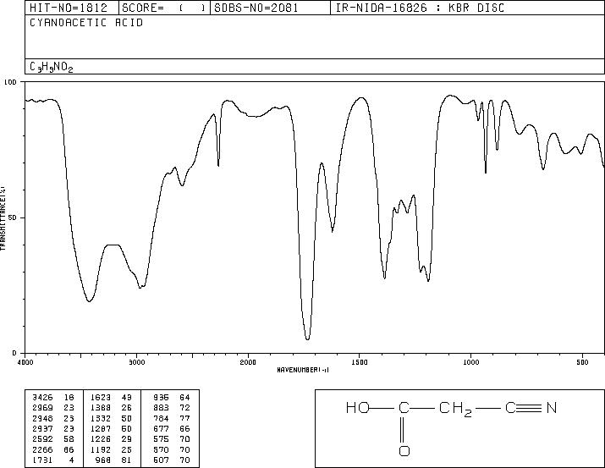Click transmittance 77 beside peak 784
Screen dimensions: 605x468
coord(184,418)
